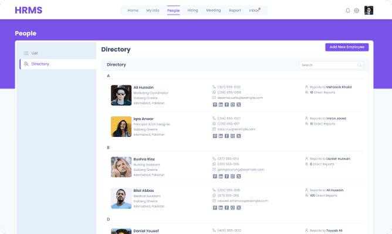Switch to the List view in sidebar
392x234 pixels.
(x=34, y=53)
